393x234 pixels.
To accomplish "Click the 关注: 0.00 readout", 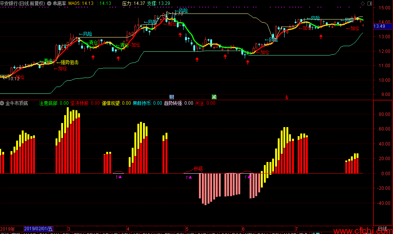I will click(x=205, y=103).
